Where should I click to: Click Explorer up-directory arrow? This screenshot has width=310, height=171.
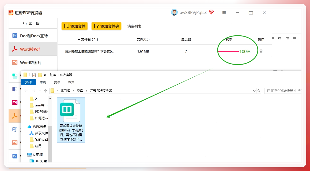point(46,91)
